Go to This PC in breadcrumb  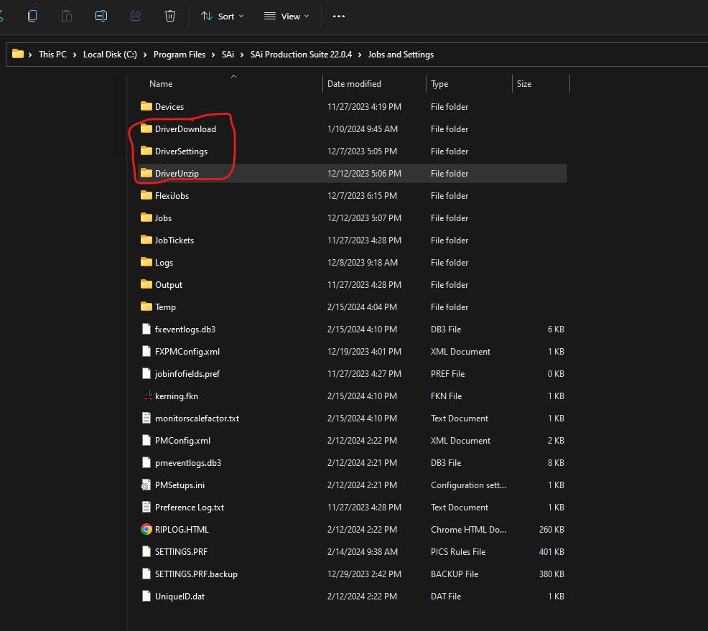click(52, 55)
